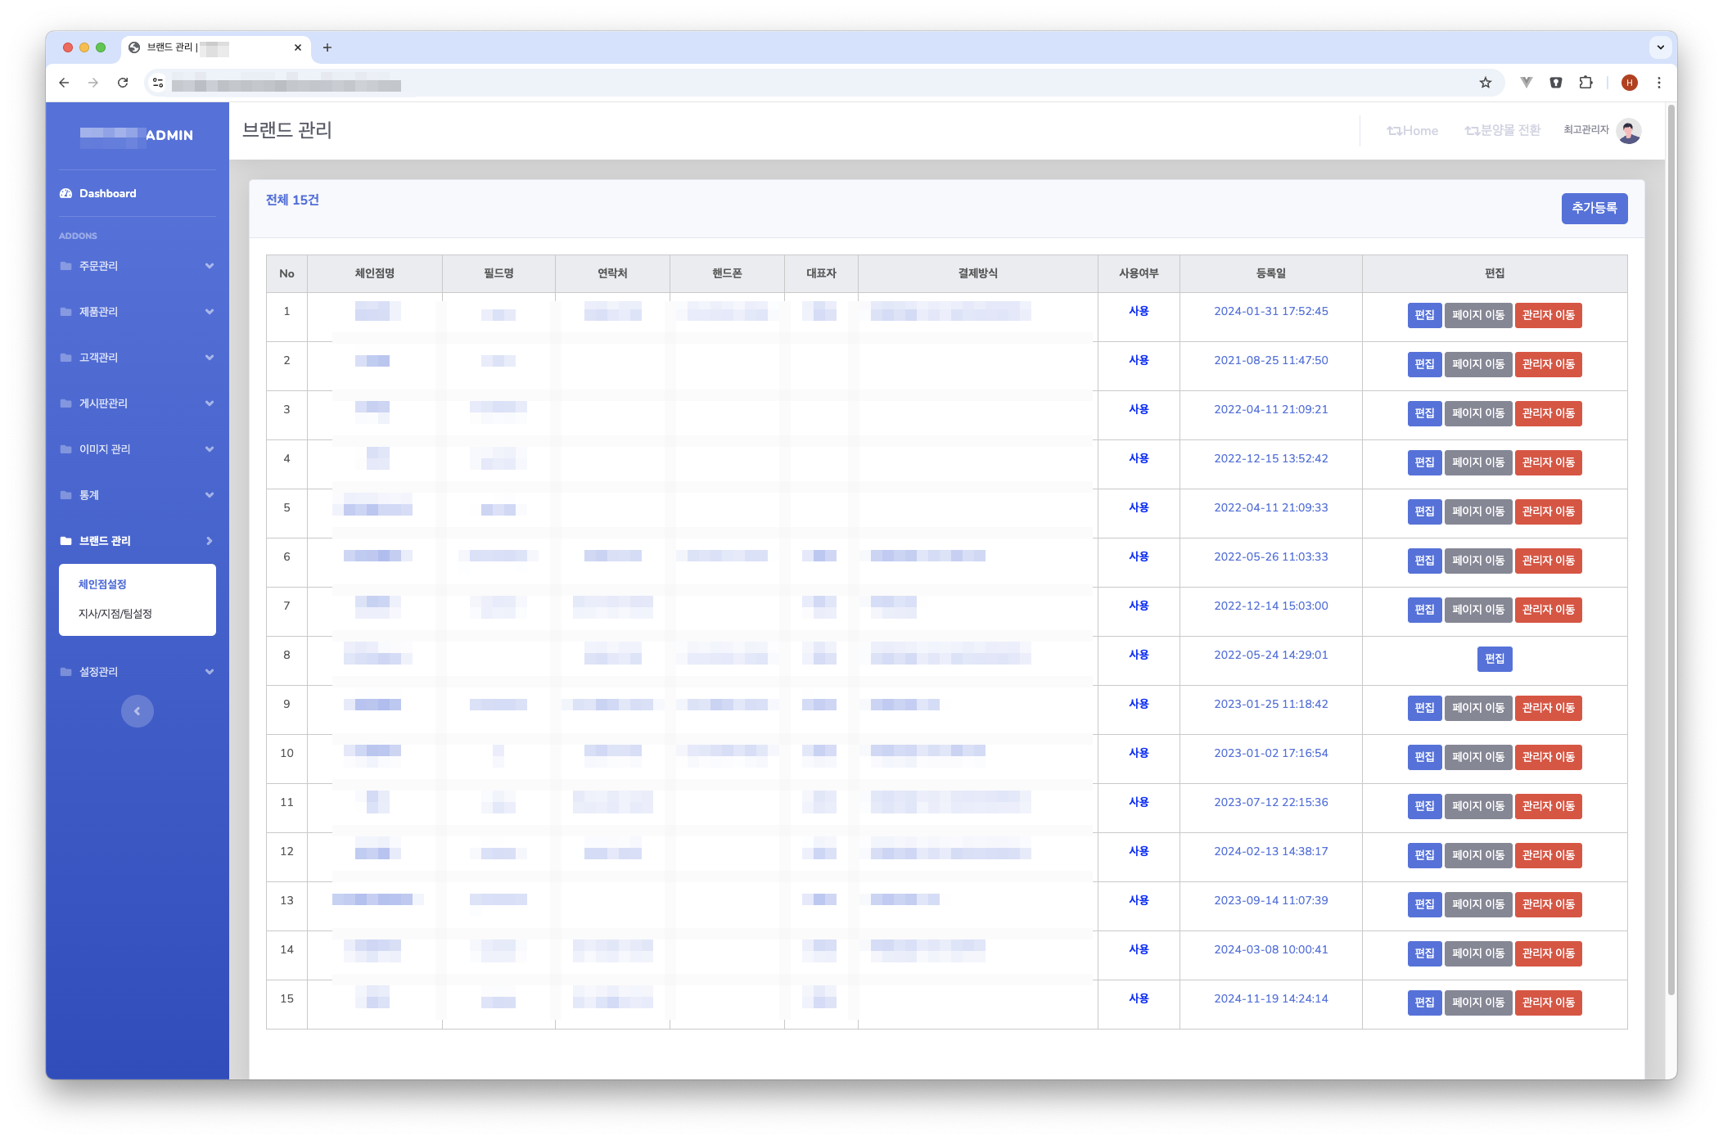Image resolution: width=1723 pixels, height=1140 pixels.
Task: Expand 이미지 관리 sidebar menu
Action: pyautogui.click(x=138, y=449)
